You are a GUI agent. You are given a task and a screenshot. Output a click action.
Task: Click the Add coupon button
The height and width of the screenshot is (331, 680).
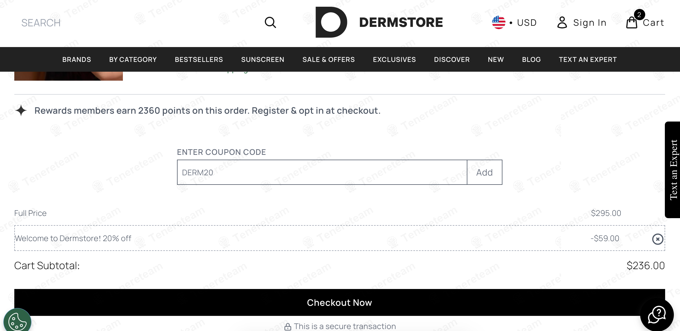[x=484, y=173]
